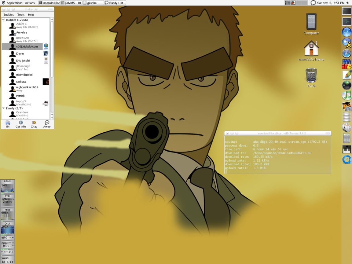Open the stacked disks database dock icon
Screen dimensions: 352x264
click(346, 117)
